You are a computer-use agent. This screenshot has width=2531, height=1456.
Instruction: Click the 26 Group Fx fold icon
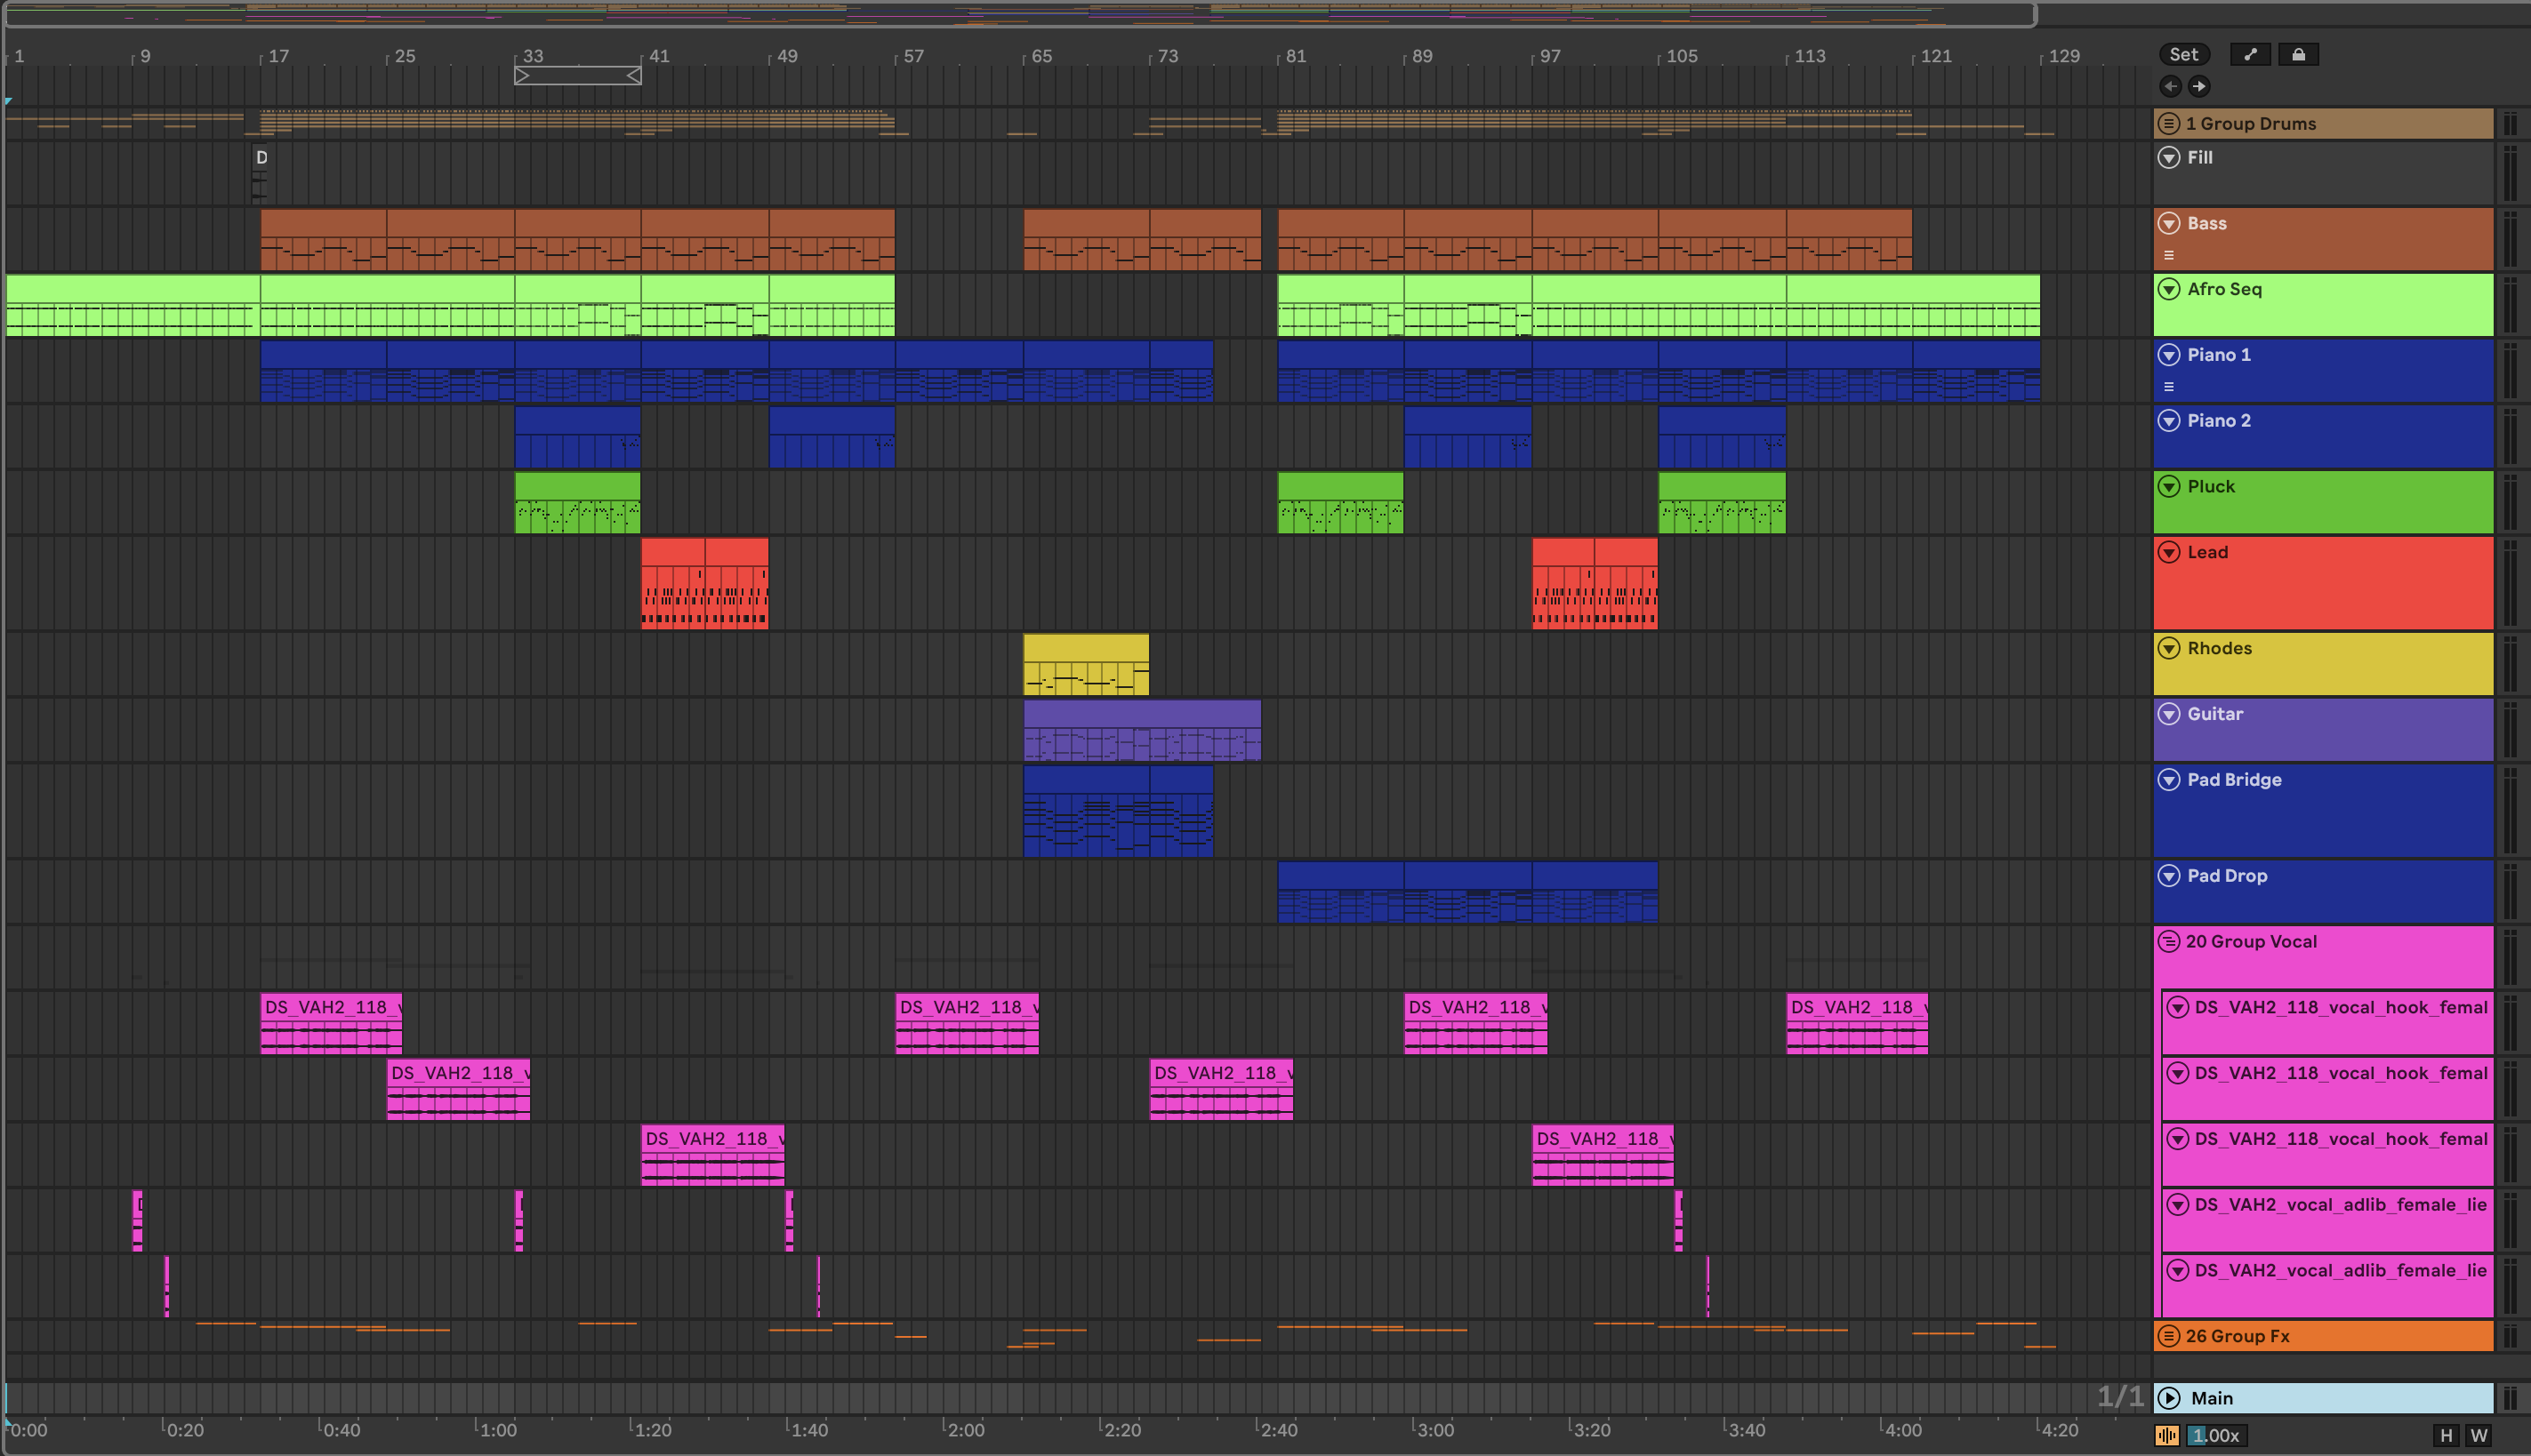2168,1336
